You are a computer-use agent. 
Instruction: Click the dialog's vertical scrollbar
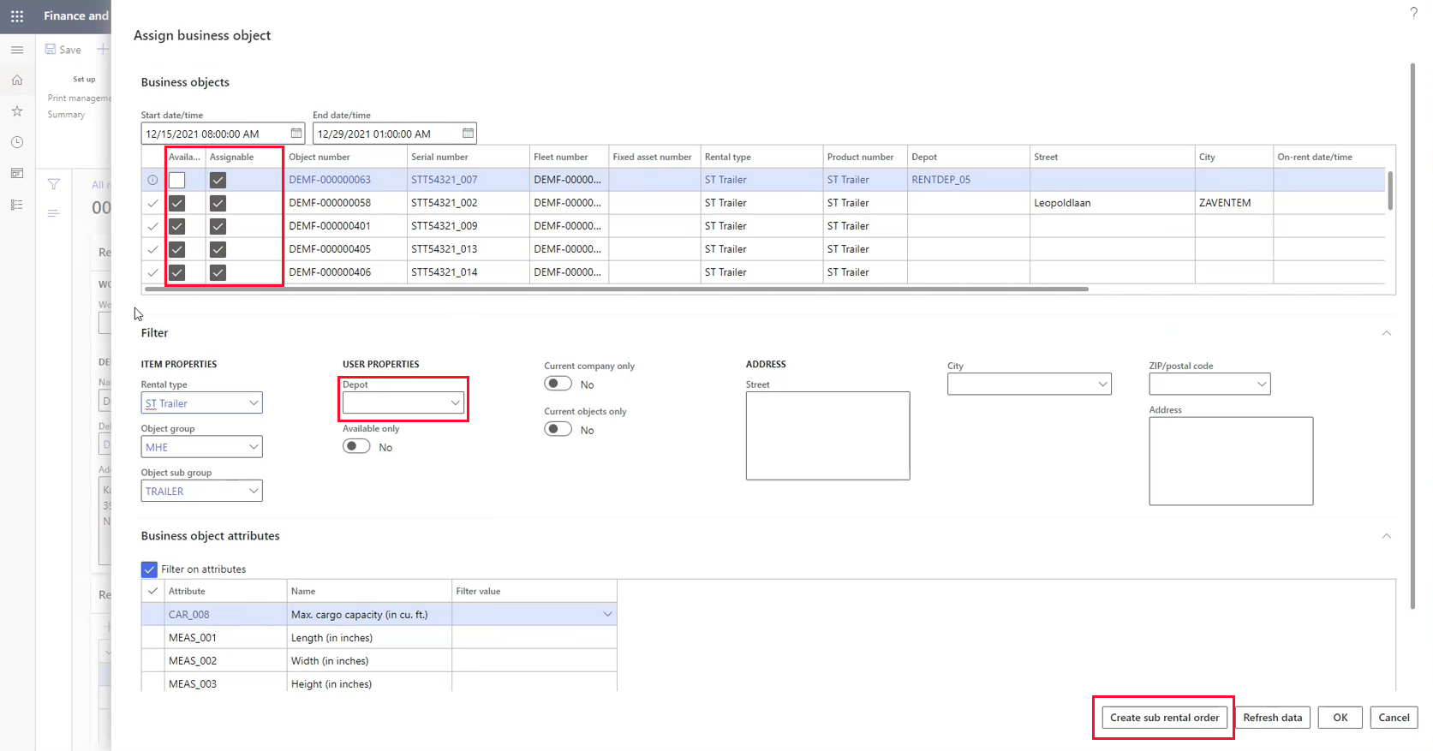pyautogui.click(x=1412, y=334)
